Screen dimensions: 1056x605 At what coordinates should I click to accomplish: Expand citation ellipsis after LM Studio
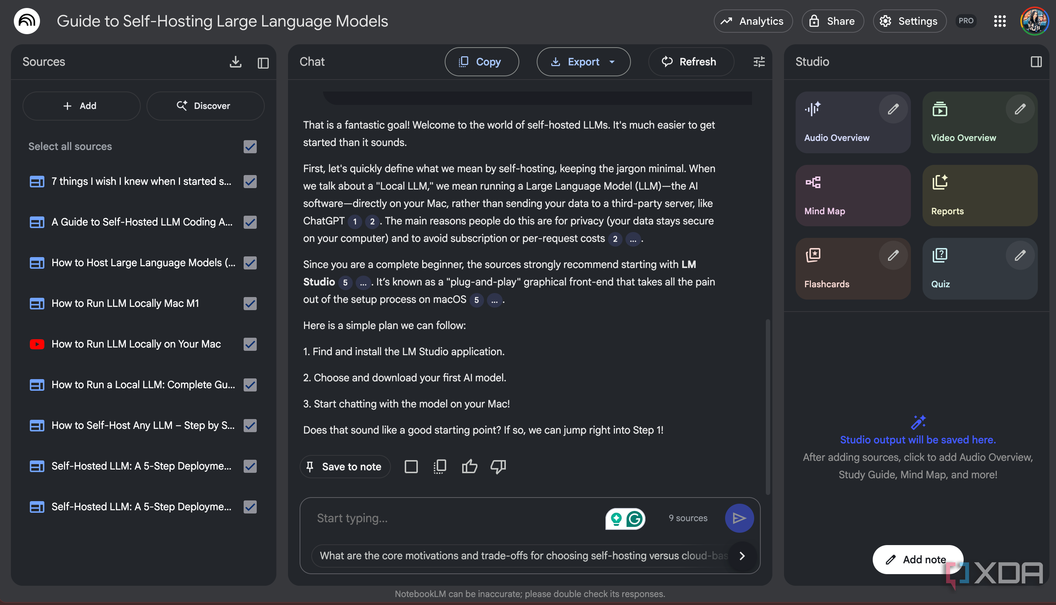click(x=363, y=283)
